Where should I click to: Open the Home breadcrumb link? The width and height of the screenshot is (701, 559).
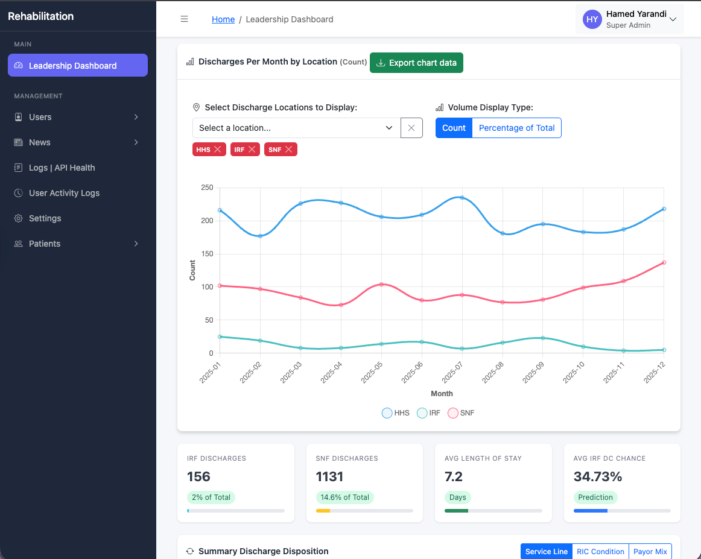click(223, 19)
